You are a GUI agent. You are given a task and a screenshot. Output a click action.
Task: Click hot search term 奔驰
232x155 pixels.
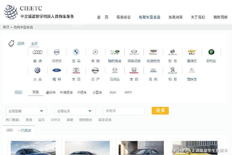tap(70, 120)
